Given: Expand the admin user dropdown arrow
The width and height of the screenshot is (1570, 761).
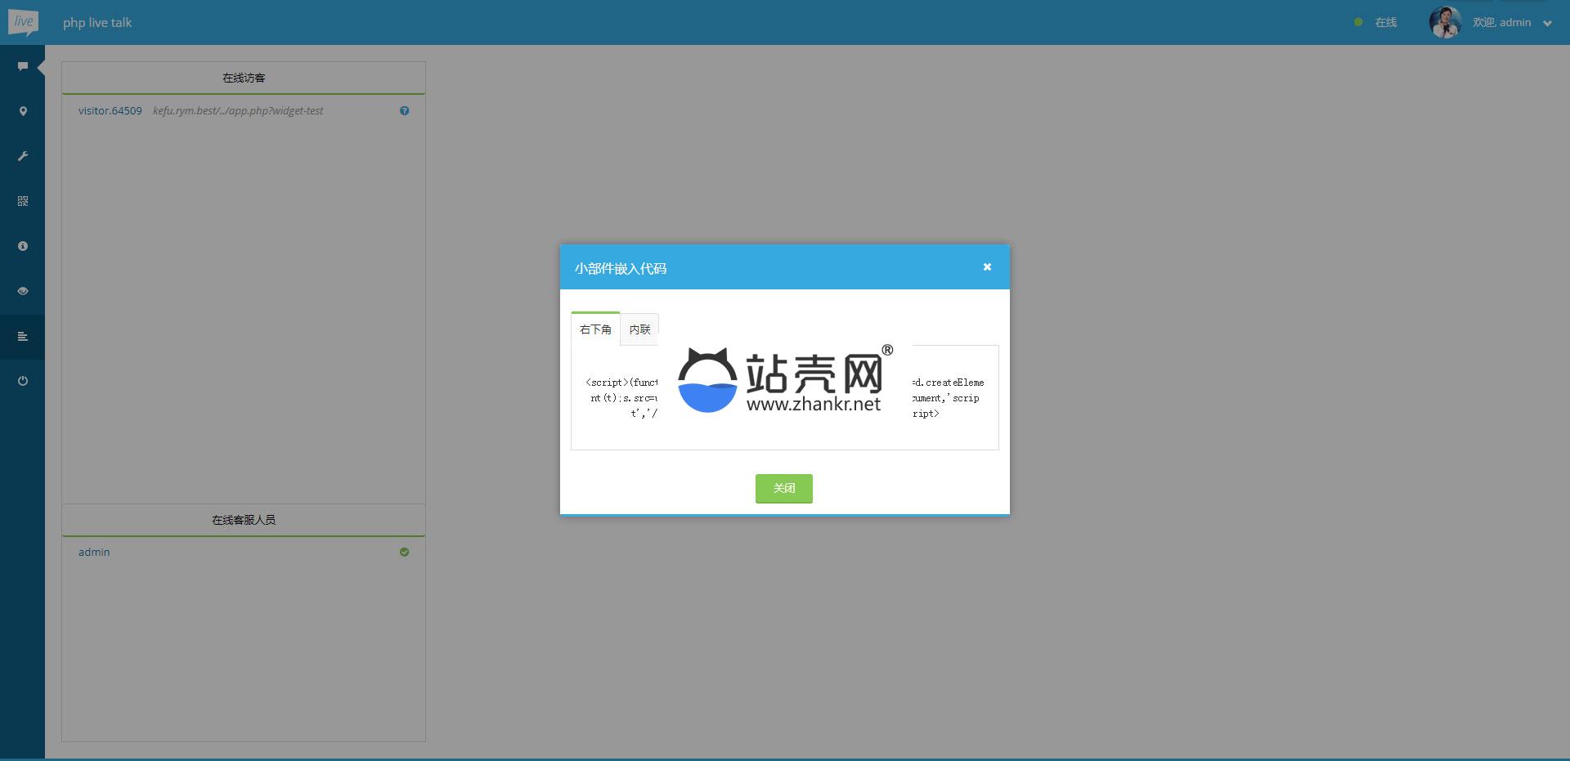Looking at the screenshot, I should coord(1547,24).
